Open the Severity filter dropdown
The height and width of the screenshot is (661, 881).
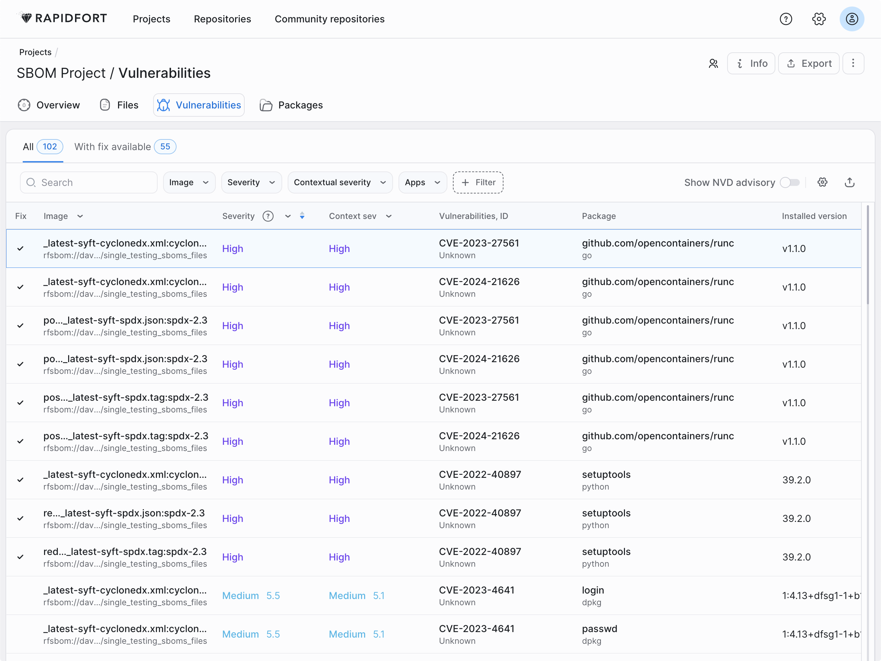(x=251, y=182)
